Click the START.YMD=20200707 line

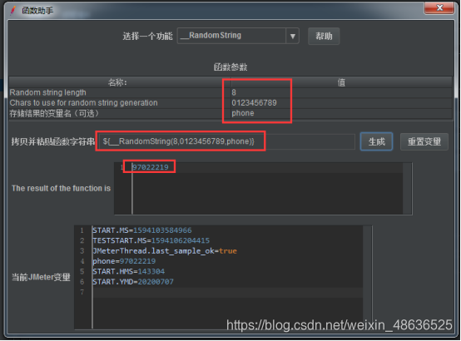click(x=133, y=282)
